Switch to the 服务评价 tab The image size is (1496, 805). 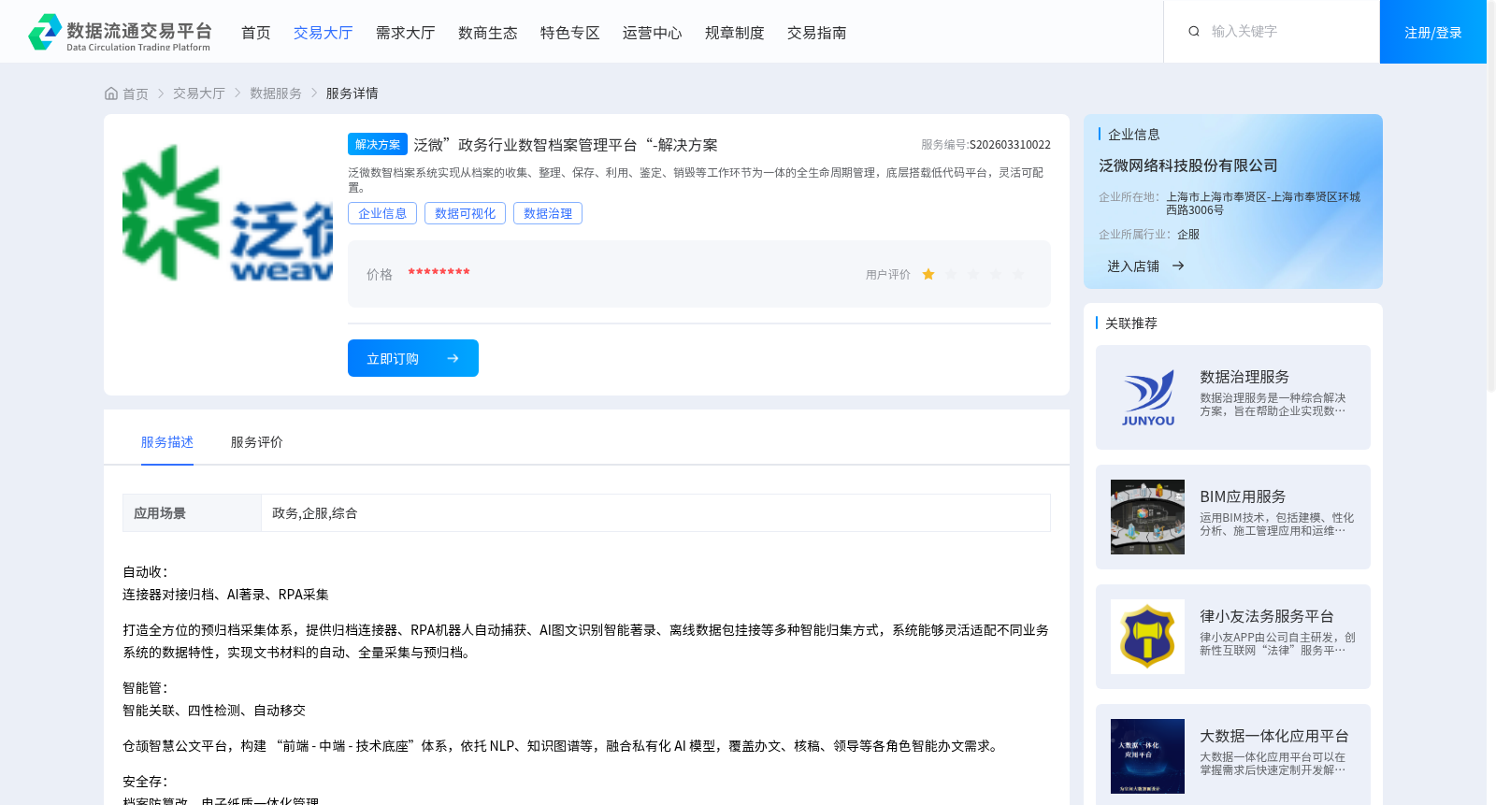[257, 442]
